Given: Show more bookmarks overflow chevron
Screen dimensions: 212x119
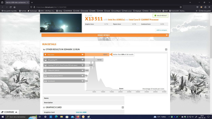Looking at the screenshot, I should (196, 11).
